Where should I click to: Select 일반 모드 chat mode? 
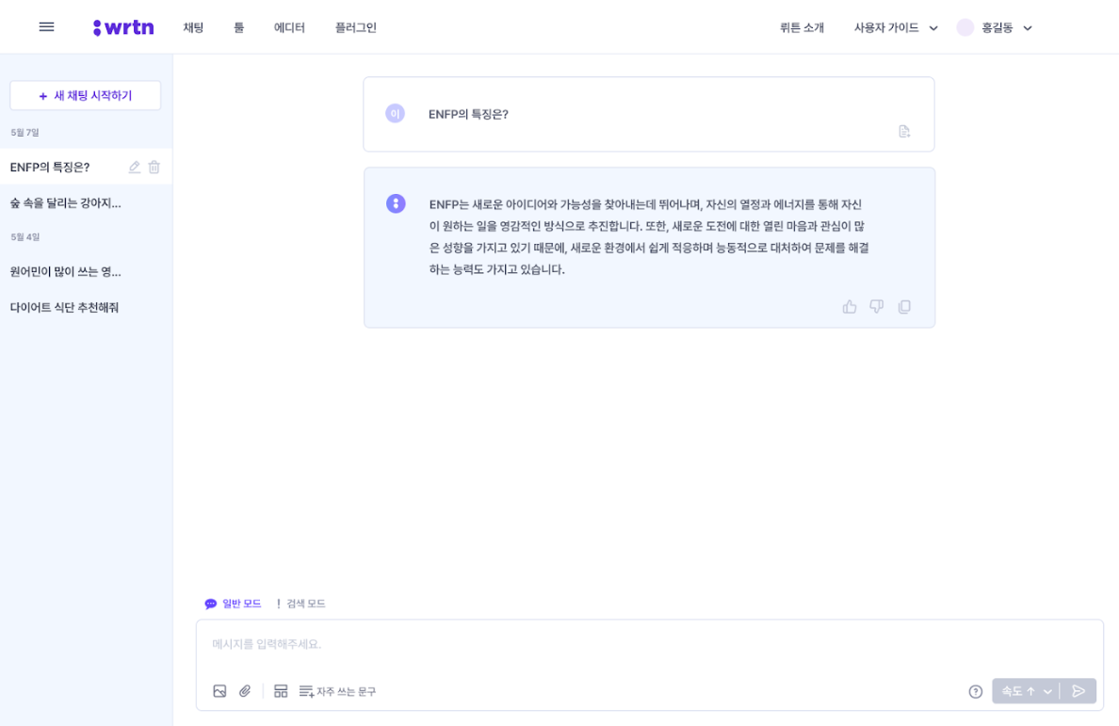(x=233, y=604)
